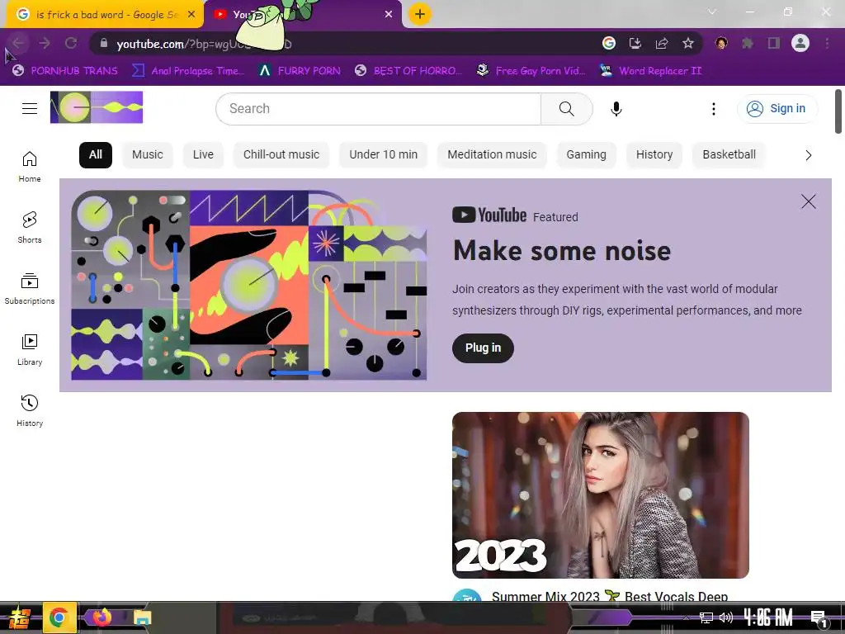Open a new browser tab
This screenshot has height=634, width=845.
(x=419, y=14)
